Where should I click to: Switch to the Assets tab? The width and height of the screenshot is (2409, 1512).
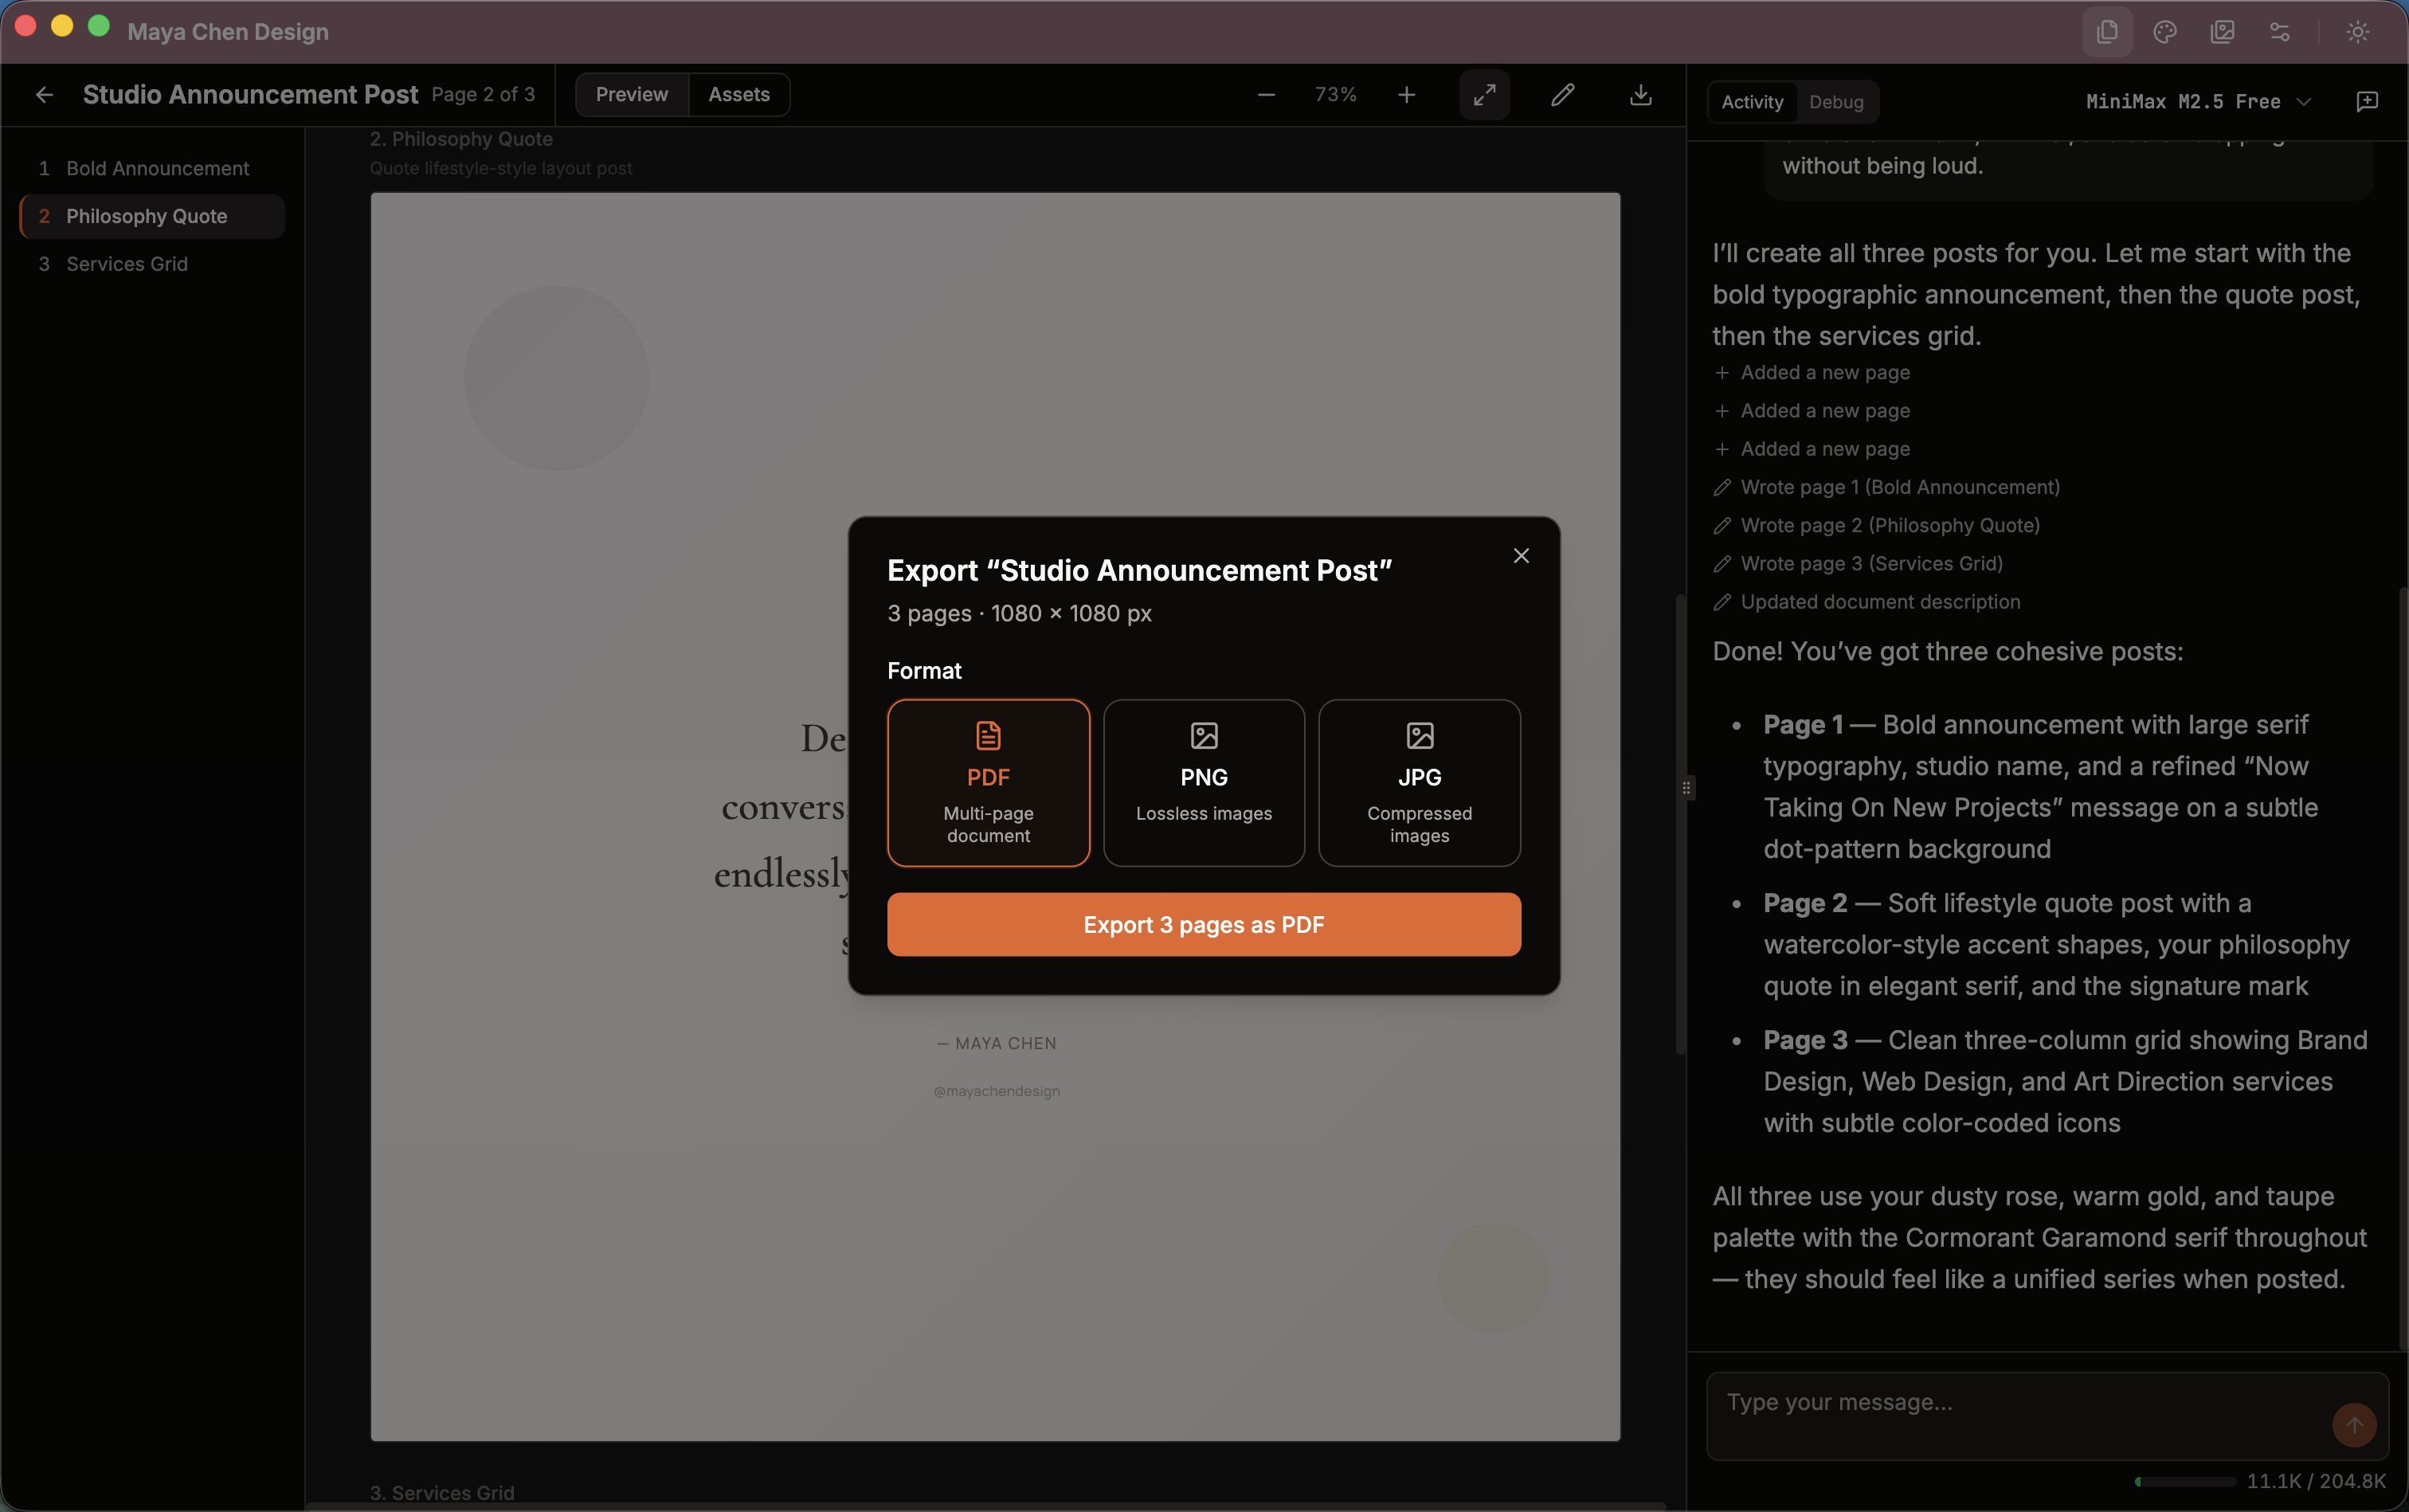(739, 94)
